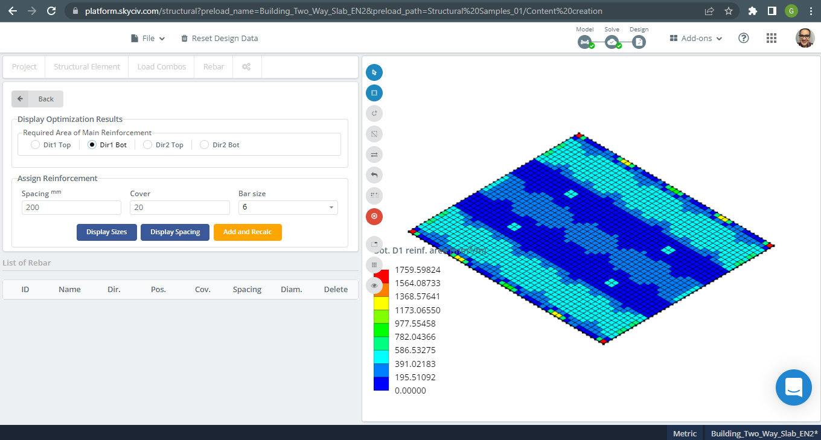
Task: Switch to the Load Combos tab
Action: click(x=161, y=66)
